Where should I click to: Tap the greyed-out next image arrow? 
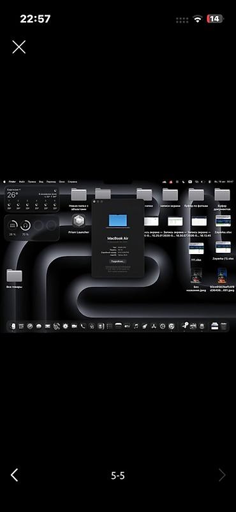pyautogui.click(x=222, y=475)
